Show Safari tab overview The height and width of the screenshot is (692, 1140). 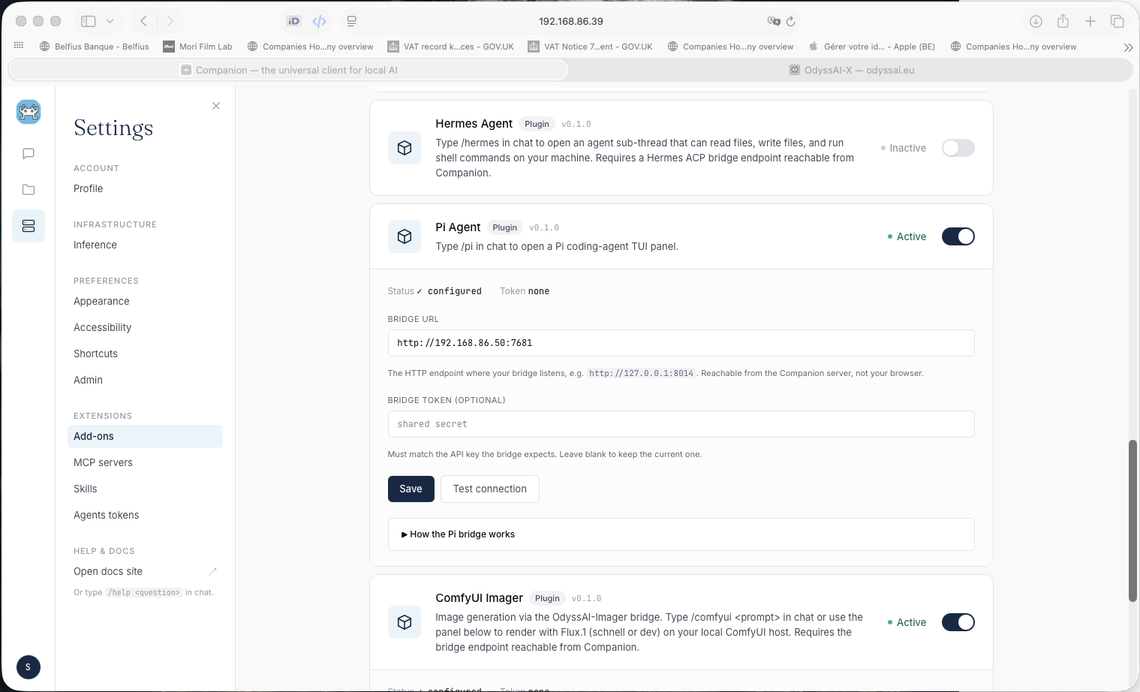tap(1117, 21)
